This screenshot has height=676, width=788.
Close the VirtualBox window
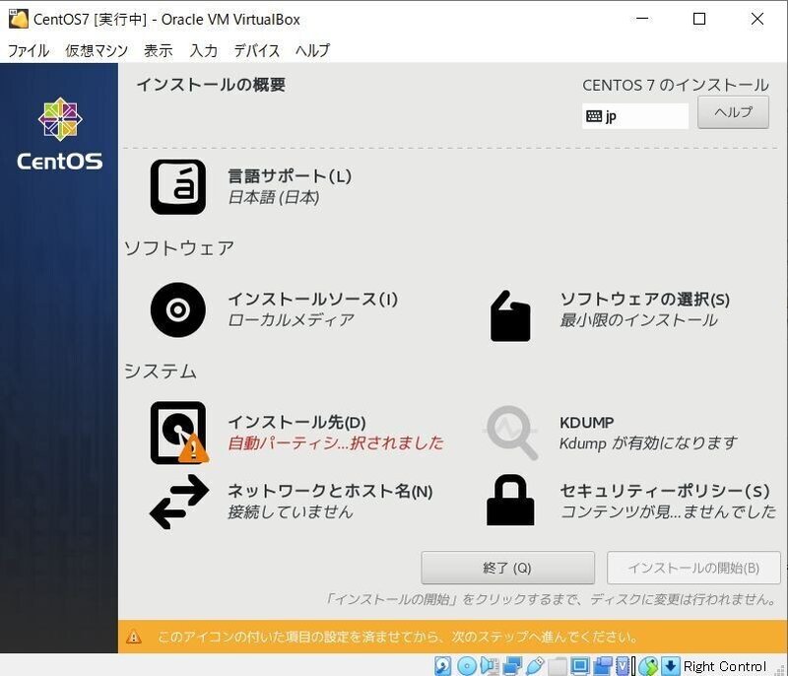[756, 19]
